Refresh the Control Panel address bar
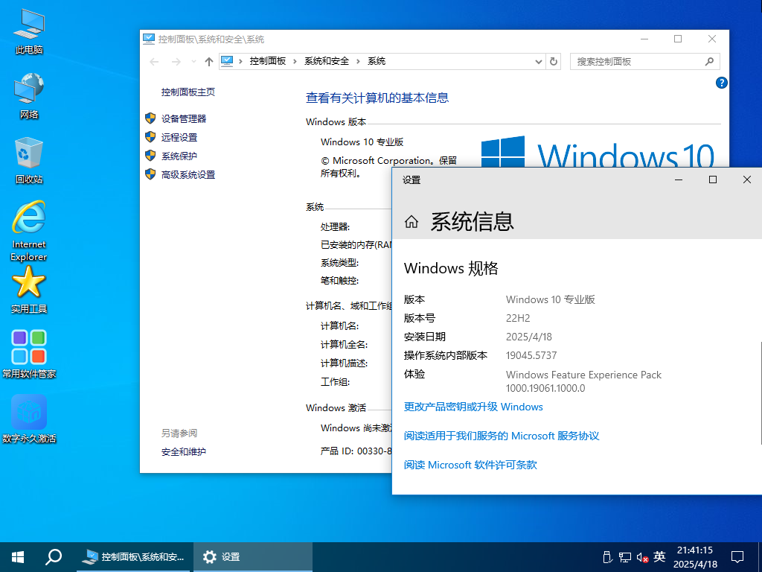762x572 pixels. coord(554,62)
